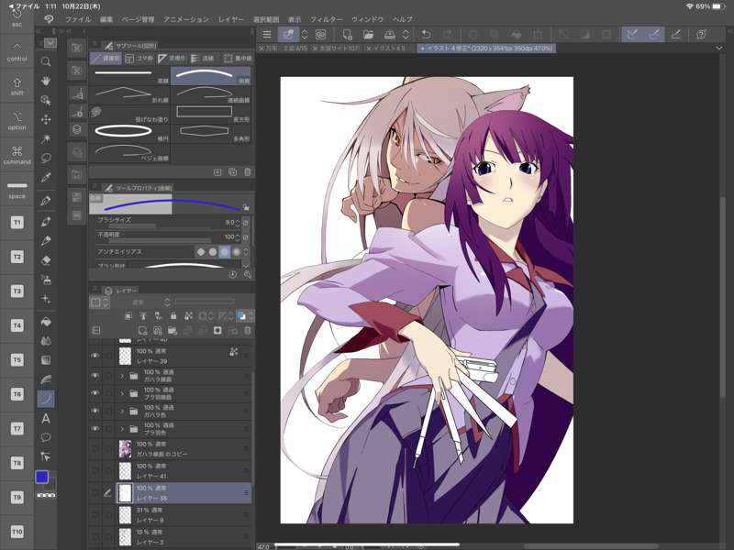Open the レイヤー menu

tap(231, 19)
